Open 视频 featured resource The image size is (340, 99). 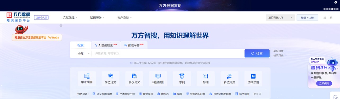click(x=177, y=94)
